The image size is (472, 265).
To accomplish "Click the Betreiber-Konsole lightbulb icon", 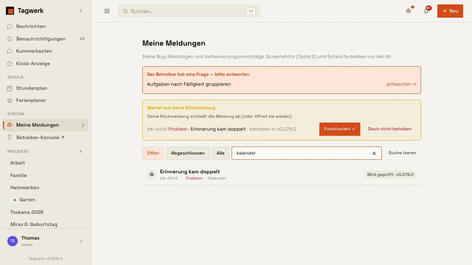I will point(10,137).
